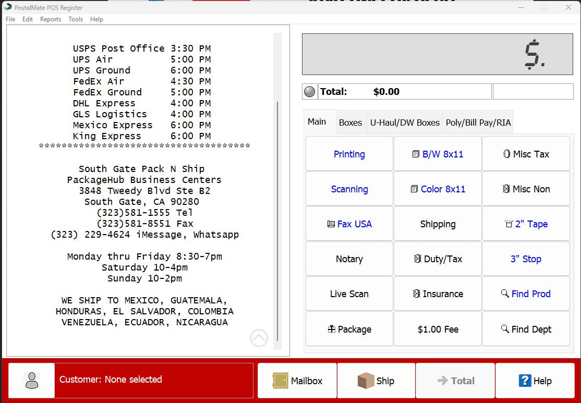Open the Mailbox function

coord(297,381)
